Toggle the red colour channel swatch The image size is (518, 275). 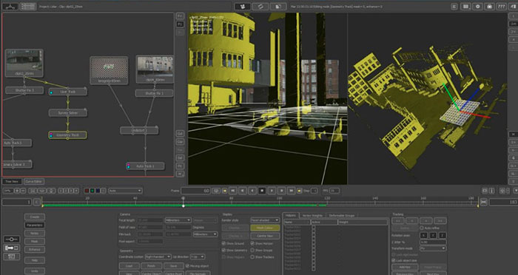point(87,191)
